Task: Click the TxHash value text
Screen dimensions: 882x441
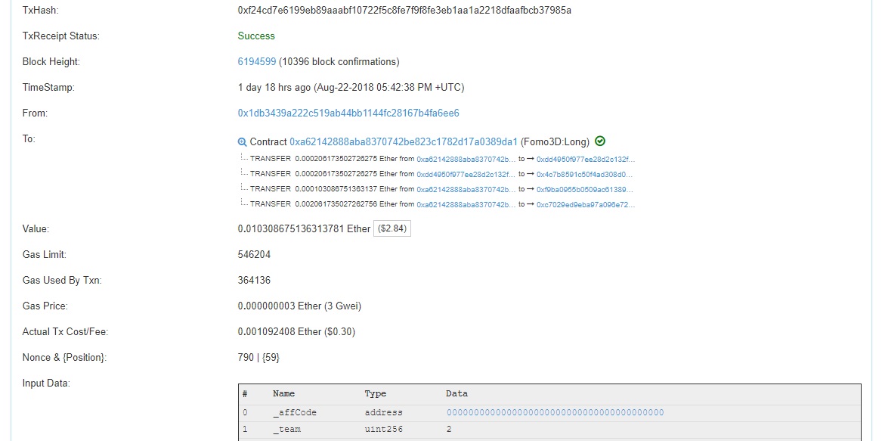Action: (x=404, y=11)
